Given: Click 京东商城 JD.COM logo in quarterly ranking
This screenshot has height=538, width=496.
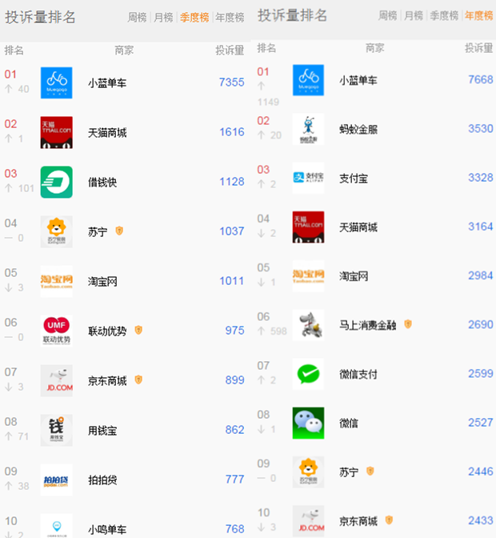Looking at the screenshot, I should [57, 380].
